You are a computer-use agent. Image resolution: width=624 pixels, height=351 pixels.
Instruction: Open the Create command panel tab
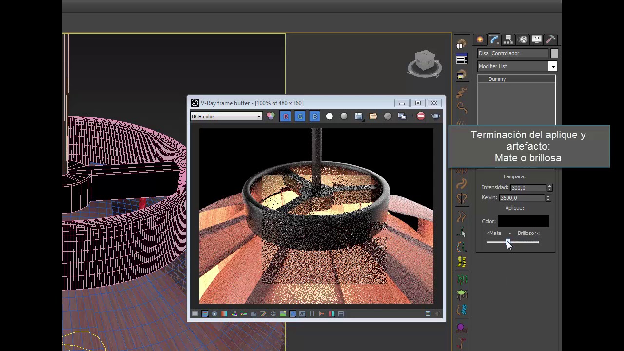coord(480,39)
